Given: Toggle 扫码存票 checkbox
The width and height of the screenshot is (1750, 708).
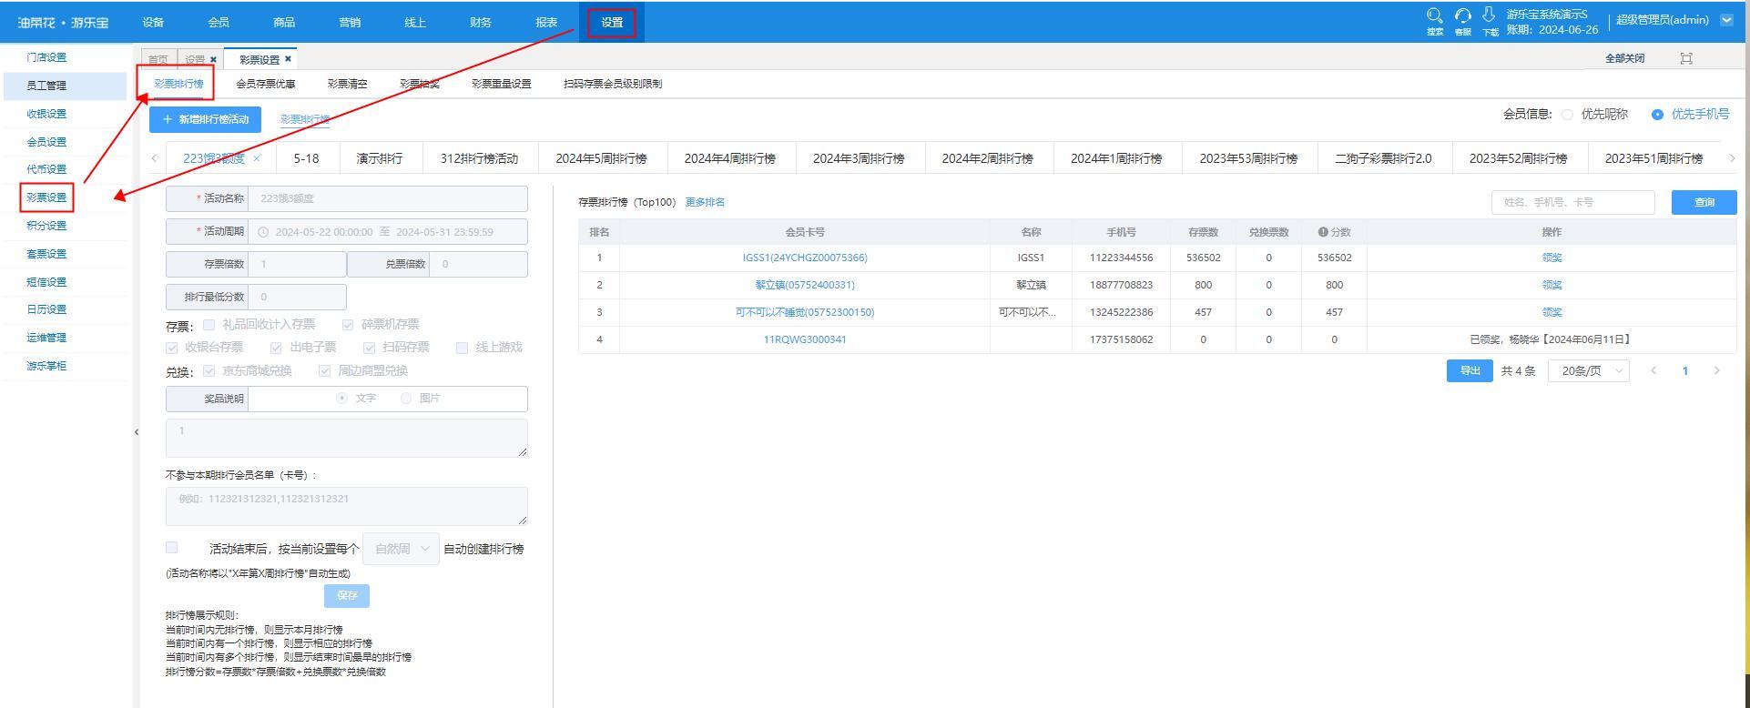Looking at the screenshot, I should [x=369, y=348].
